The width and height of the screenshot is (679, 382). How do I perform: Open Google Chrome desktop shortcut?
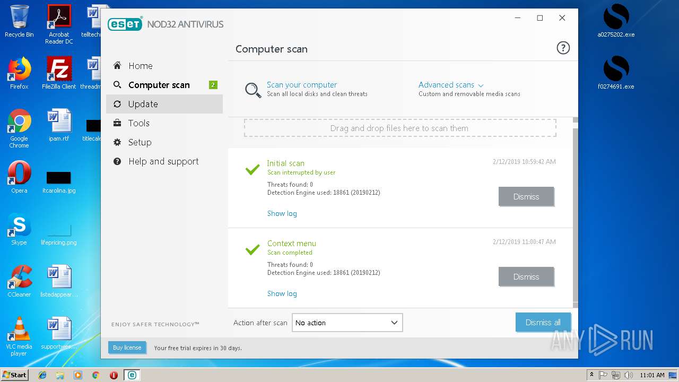(19, 128)
